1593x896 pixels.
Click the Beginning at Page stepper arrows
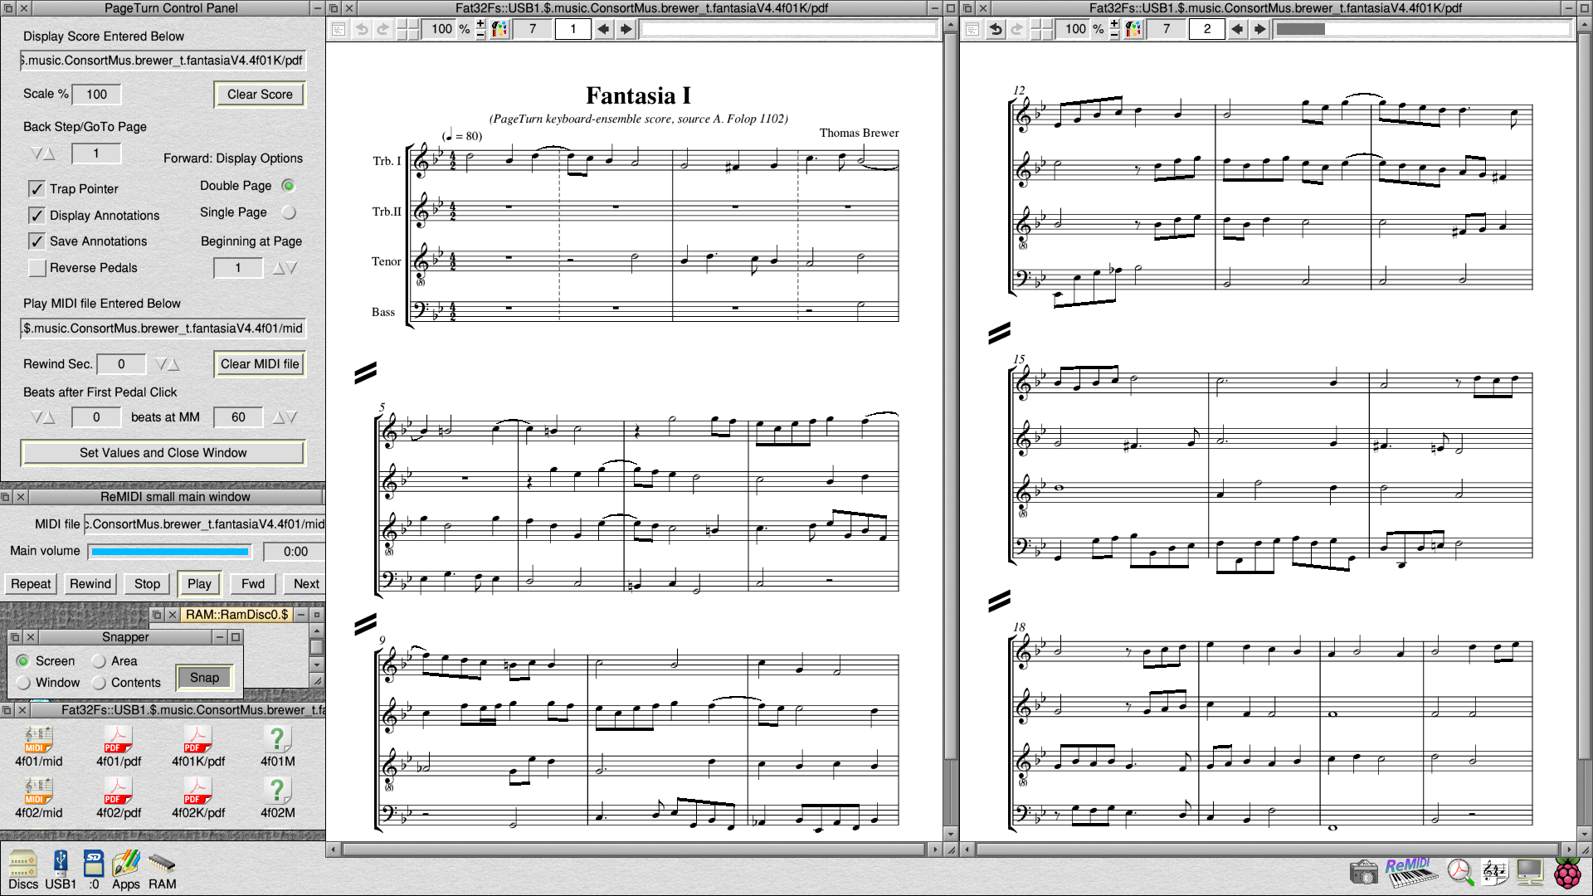[x=285, y=268]
